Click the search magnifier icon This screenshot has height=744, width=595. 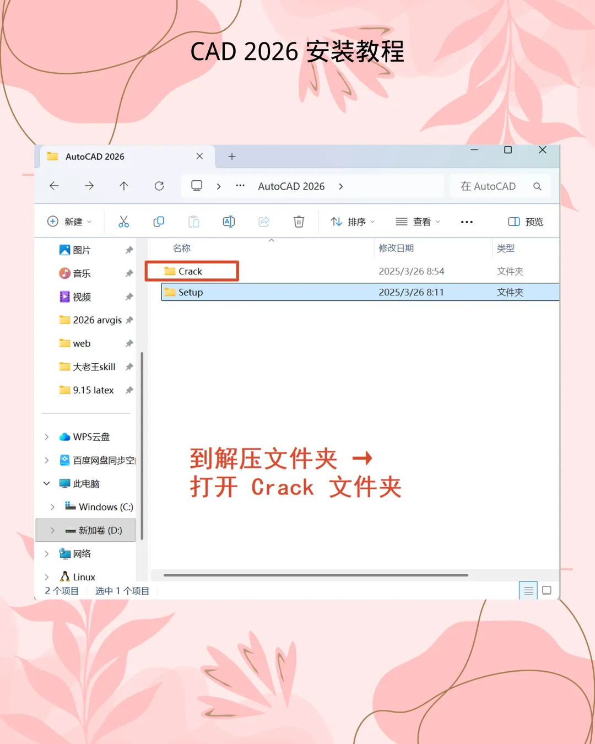click(x=537, y=186)
